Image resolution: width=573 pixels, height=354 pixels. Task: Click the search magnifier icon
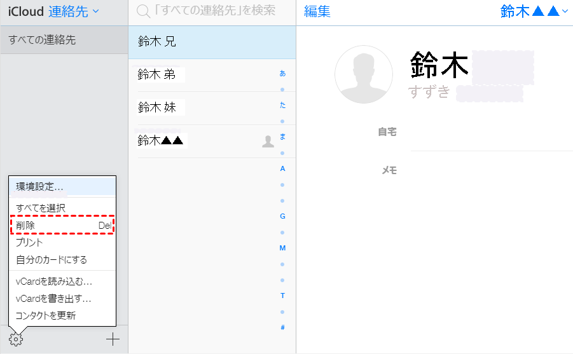point(144,11)
